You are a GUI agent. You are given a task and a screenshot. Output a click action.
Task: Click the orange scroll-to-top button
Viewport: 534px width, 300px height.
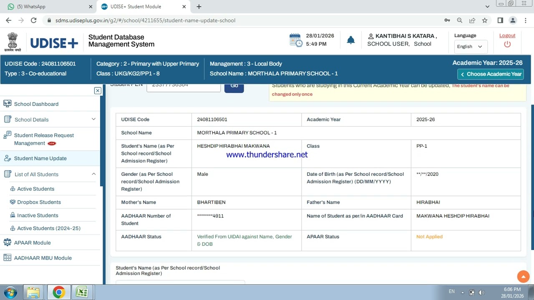pyautogui.click(x=523, y=277)
